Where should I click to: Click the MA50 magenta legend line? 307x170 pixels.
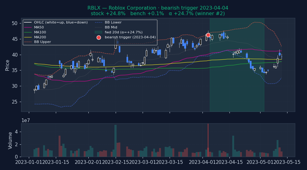28,28
